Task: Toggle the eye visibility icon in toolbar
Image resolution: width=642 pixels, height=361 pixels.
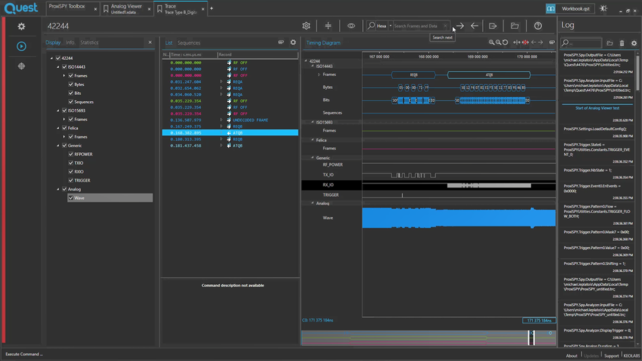Action: (351, 26)
